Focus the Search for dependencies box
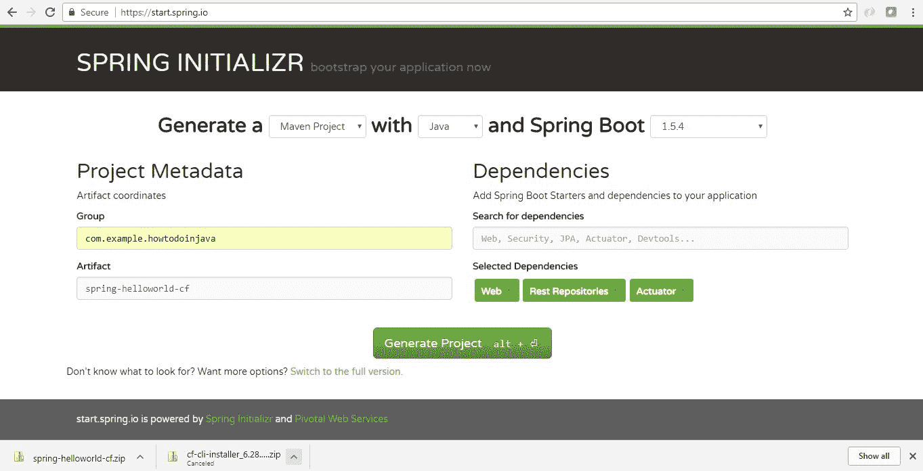The image size is (923, 471). click(660, 238)
